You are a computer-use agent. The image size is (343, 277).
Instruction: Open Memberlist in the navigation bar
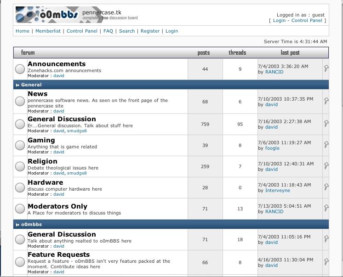click(x=48, y=31)
